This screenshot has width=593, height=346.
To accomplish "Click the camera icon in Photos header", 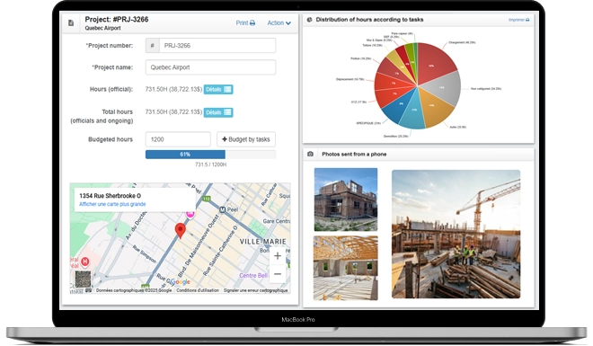I will [310, 154].
